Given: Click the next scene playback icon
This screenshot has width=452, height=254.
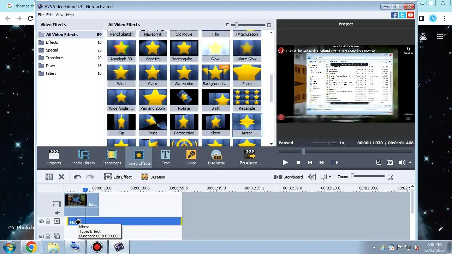Looking at the screenshot, I should coord(334,162).
